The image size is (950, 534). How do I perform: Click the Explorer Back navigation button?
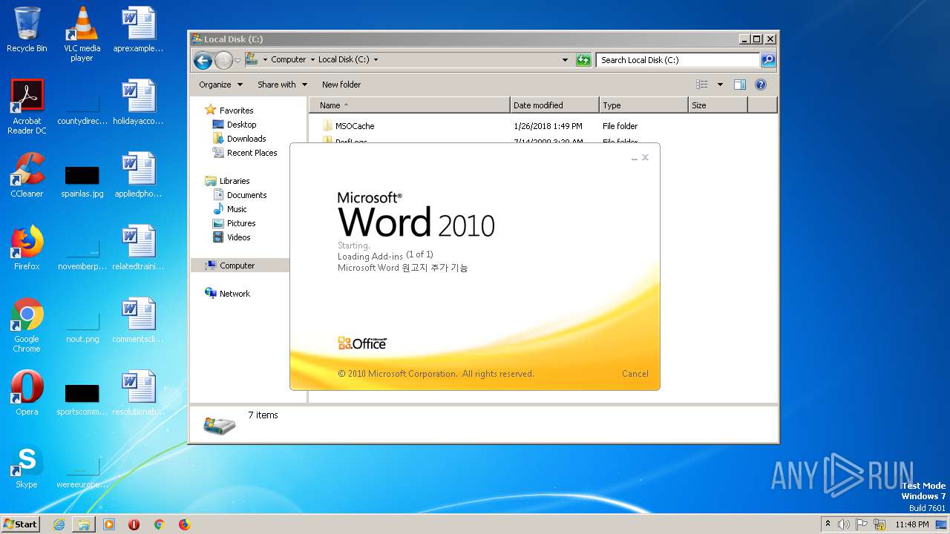(x=203, y=60)
